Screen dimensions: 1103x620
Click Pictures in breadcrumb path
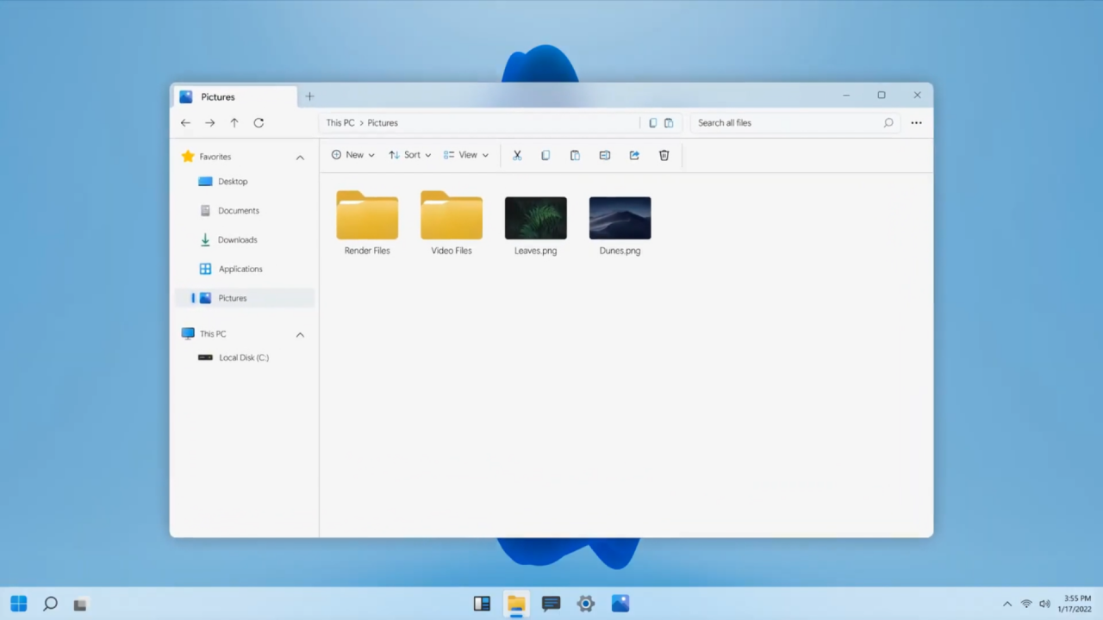click(383, 123)
